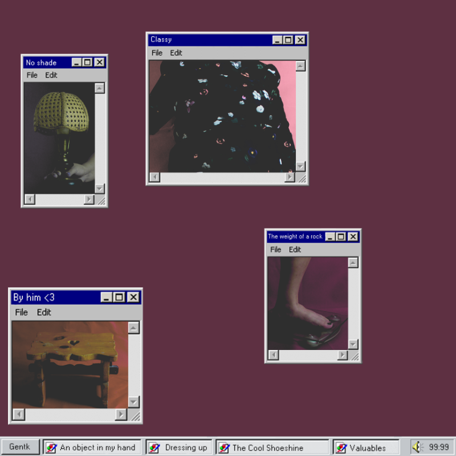Click the 99:99 taskbar clock

click(438, 447)
